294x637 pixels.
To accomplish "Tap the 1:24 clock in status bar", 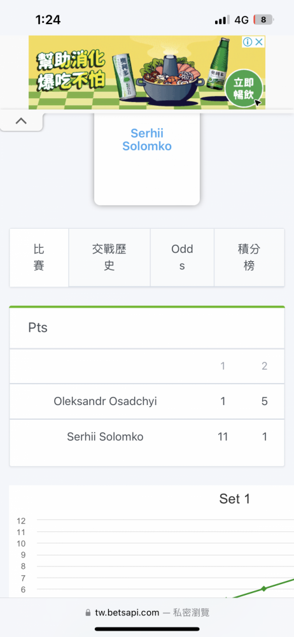I will (x=48, y=20).
